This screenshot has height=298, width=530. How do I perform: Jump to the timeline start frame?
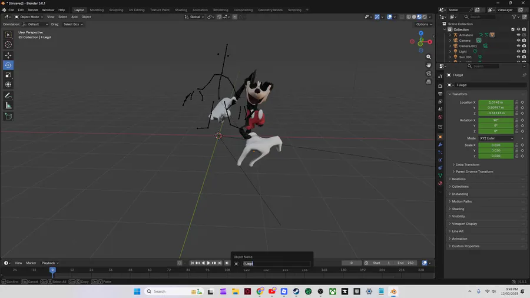(x=192, y=263)
